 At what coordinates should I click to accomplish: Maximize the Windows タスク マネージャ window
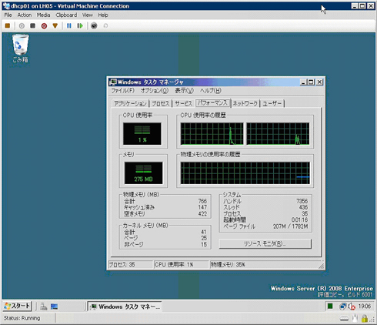311,82
